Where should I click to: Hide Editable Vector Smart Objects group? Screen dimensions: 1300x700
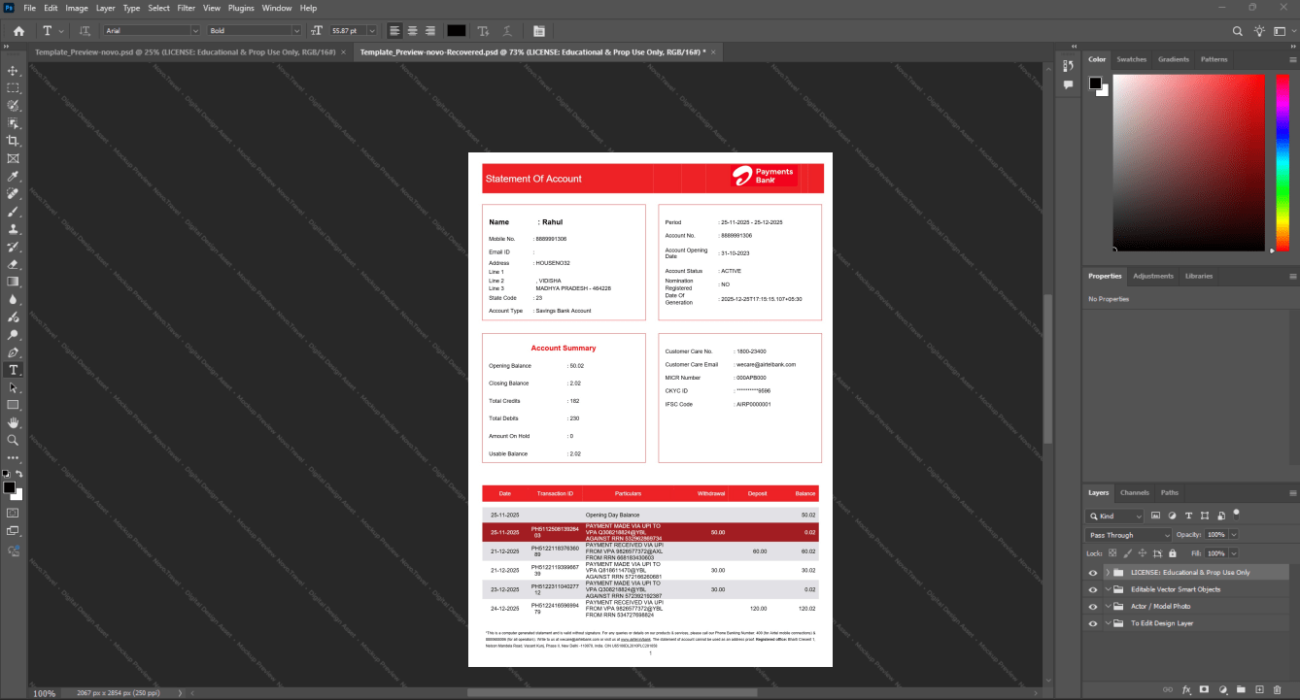coord(1093,589)
